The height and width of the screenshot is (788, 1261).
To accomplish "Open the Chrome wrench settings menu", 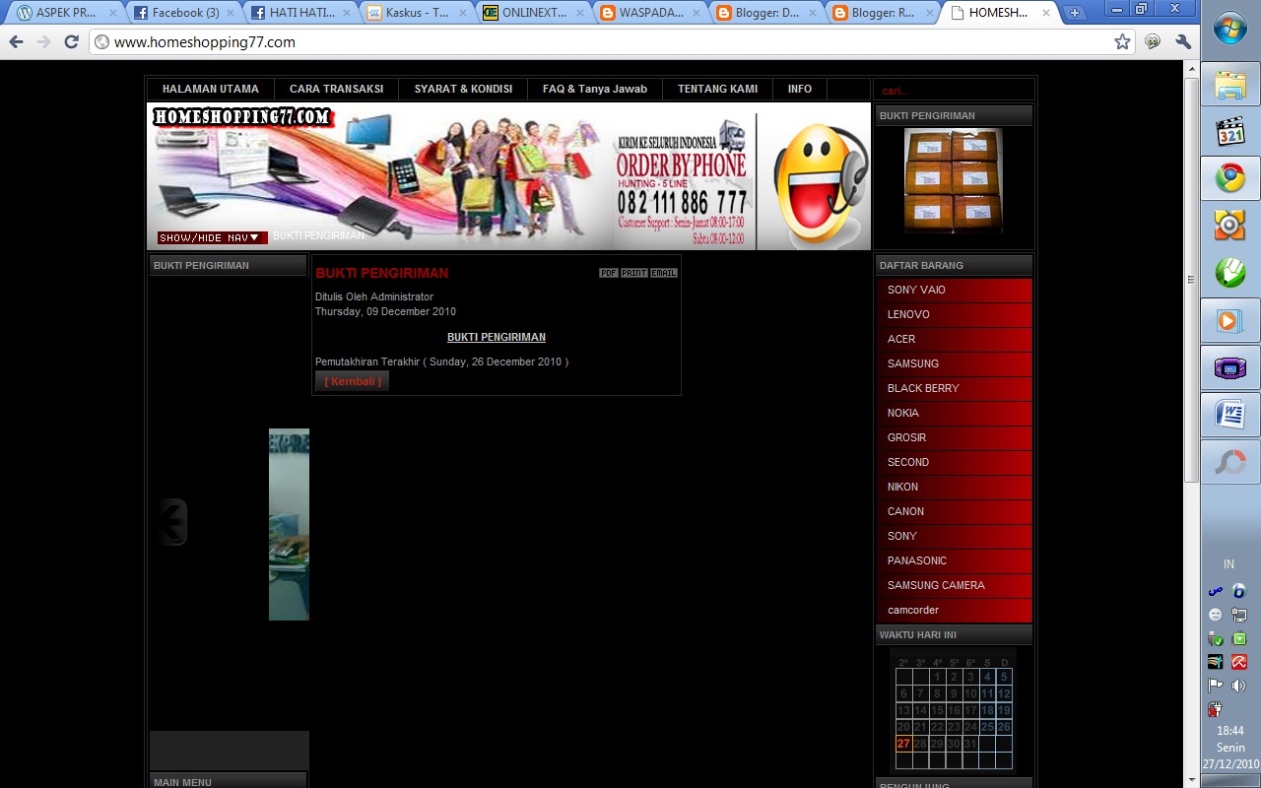I will coord(1183,41).
